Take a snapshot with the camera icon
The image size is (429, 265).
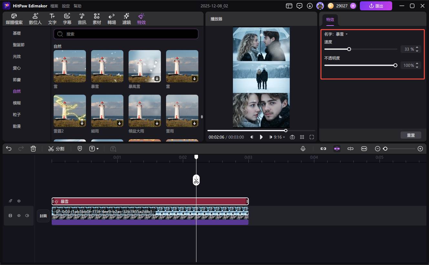click(292, 137)
